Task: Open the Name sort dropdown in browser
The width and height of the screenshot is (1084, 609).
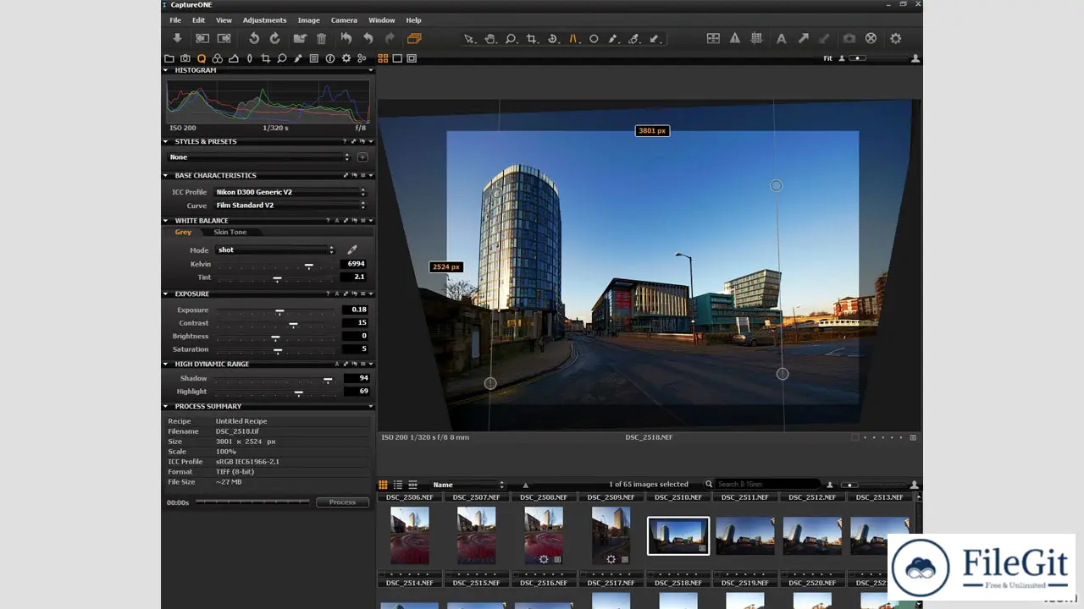Action: (468, 485)
